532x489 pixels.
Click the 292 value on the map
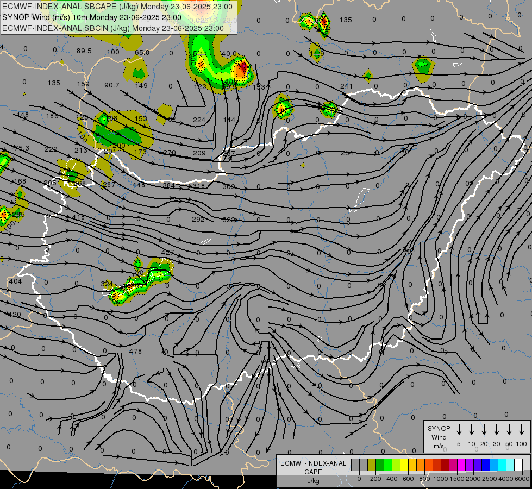click(x=198, y=219)
